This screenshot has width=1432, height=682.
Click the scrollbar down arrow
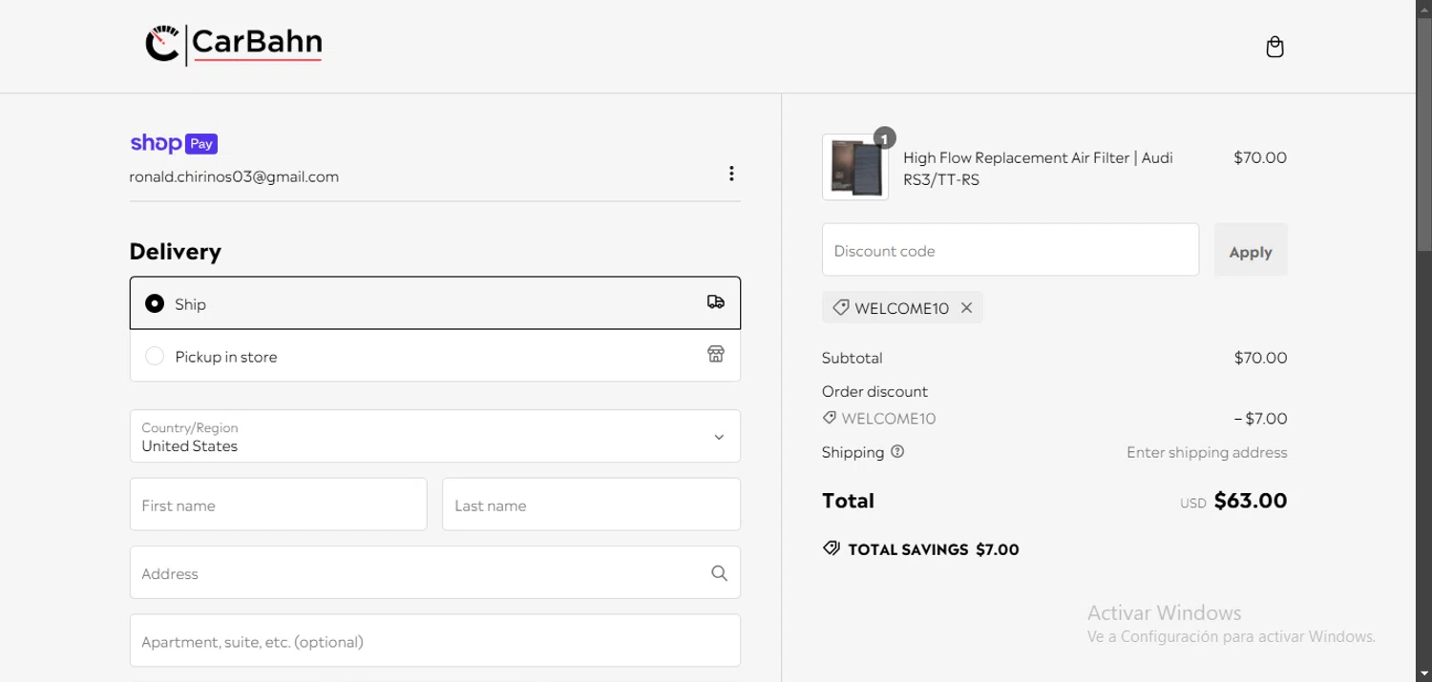1423,673
